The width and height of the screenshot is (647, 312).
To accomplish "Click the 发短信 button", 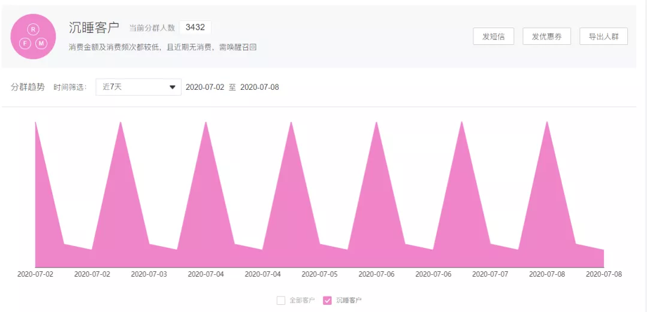I will point(493,37).
